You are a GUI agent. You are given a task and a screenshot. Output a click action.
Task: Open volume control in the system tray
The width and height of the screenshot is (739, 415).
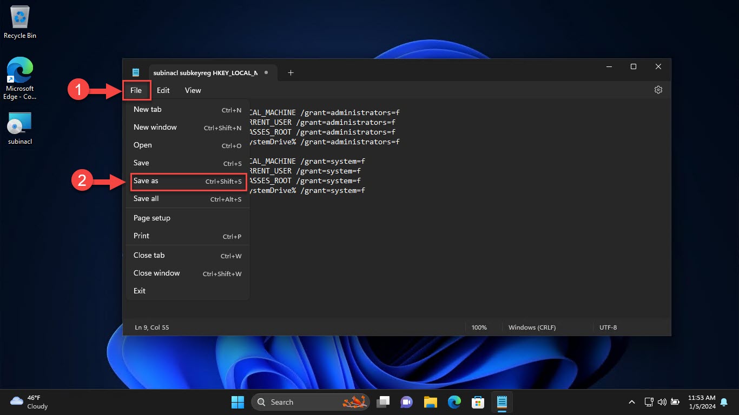coord(662,402)
